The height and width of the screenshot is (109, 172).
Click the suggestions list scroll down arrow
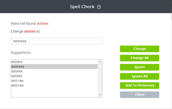(x=100, y=95)
